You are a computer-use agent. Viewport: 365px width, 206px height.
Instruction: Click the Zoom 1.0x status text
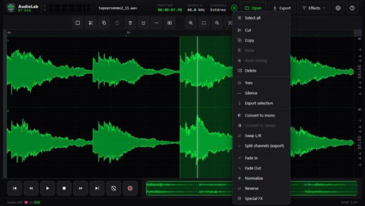(x=349, y=202)
